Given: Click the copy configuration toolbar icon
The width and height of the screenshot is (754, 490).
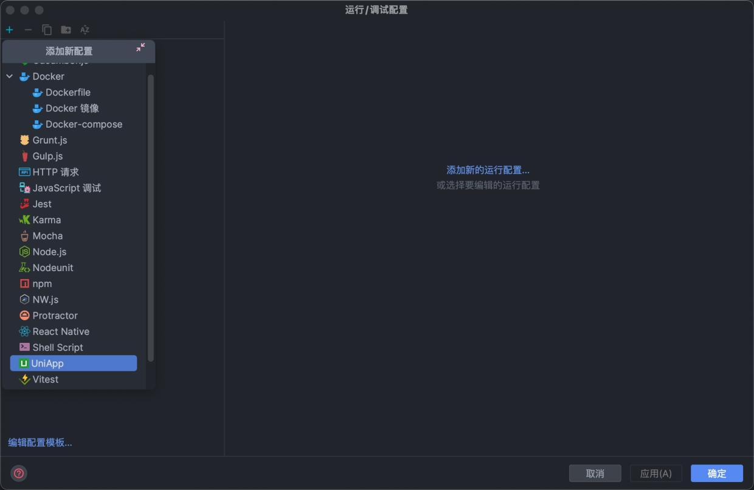Looking at the screenshot, I should [47, 30].
